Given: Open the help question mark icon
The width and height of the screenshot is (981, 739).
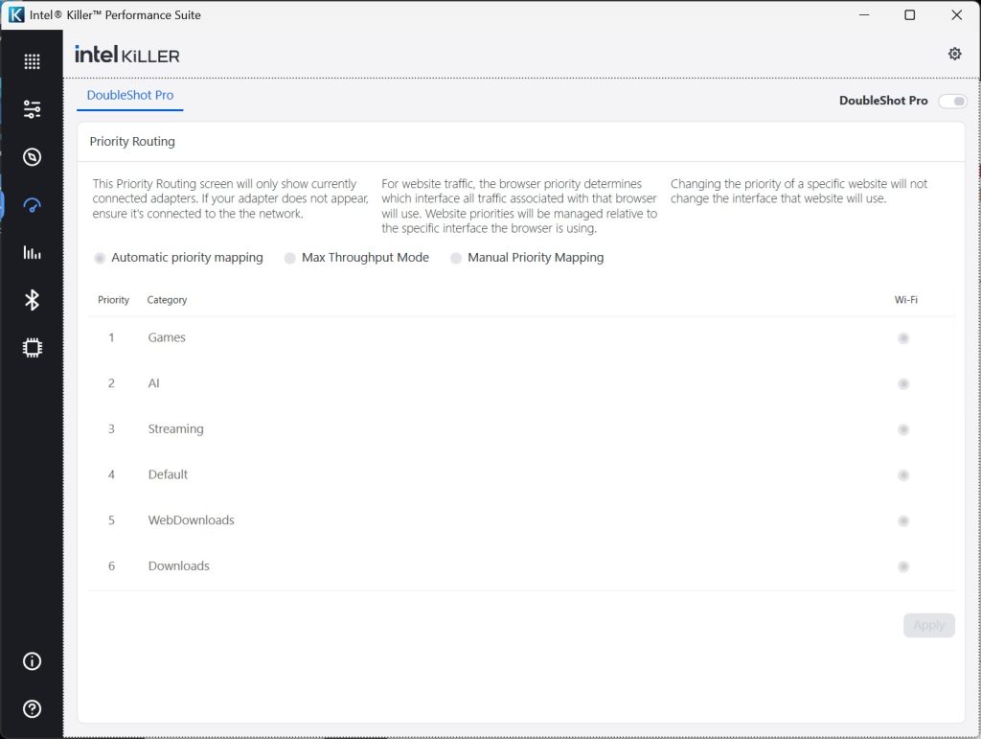Looking at the screenshot, I should pos(32,709).
